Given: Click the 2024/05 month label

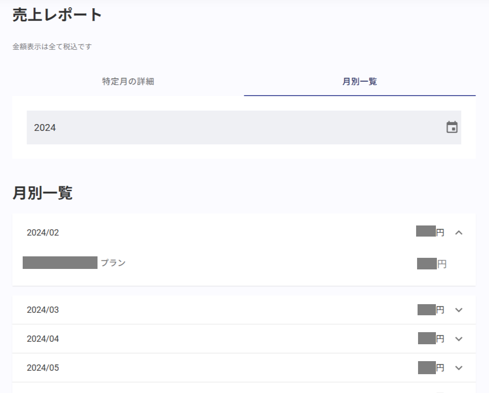Looking at the screenshot, I should click(x=43, y=368).
